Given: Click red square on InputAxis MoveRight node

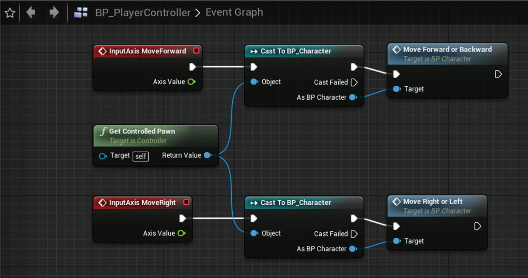Looking at the screenshot, I should tap(186, 202).
